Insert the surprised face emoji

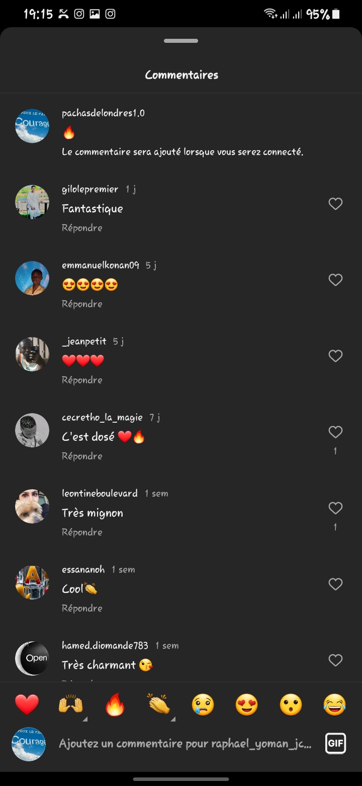(291, 704)
